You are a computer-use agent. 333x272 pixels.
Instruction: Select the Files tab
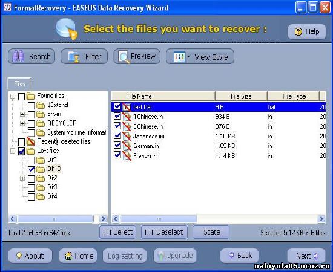click(x=19, y=83)
